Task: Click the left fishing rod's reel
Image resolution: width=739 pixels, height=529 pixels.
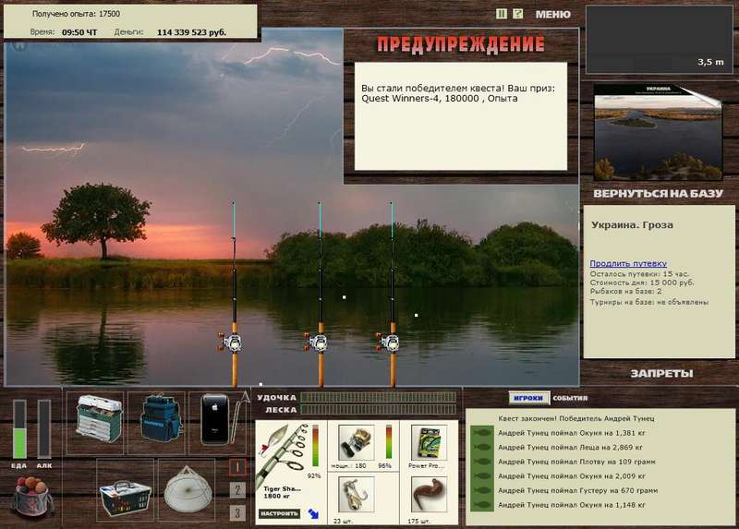Action: click(x=230, y=343)
